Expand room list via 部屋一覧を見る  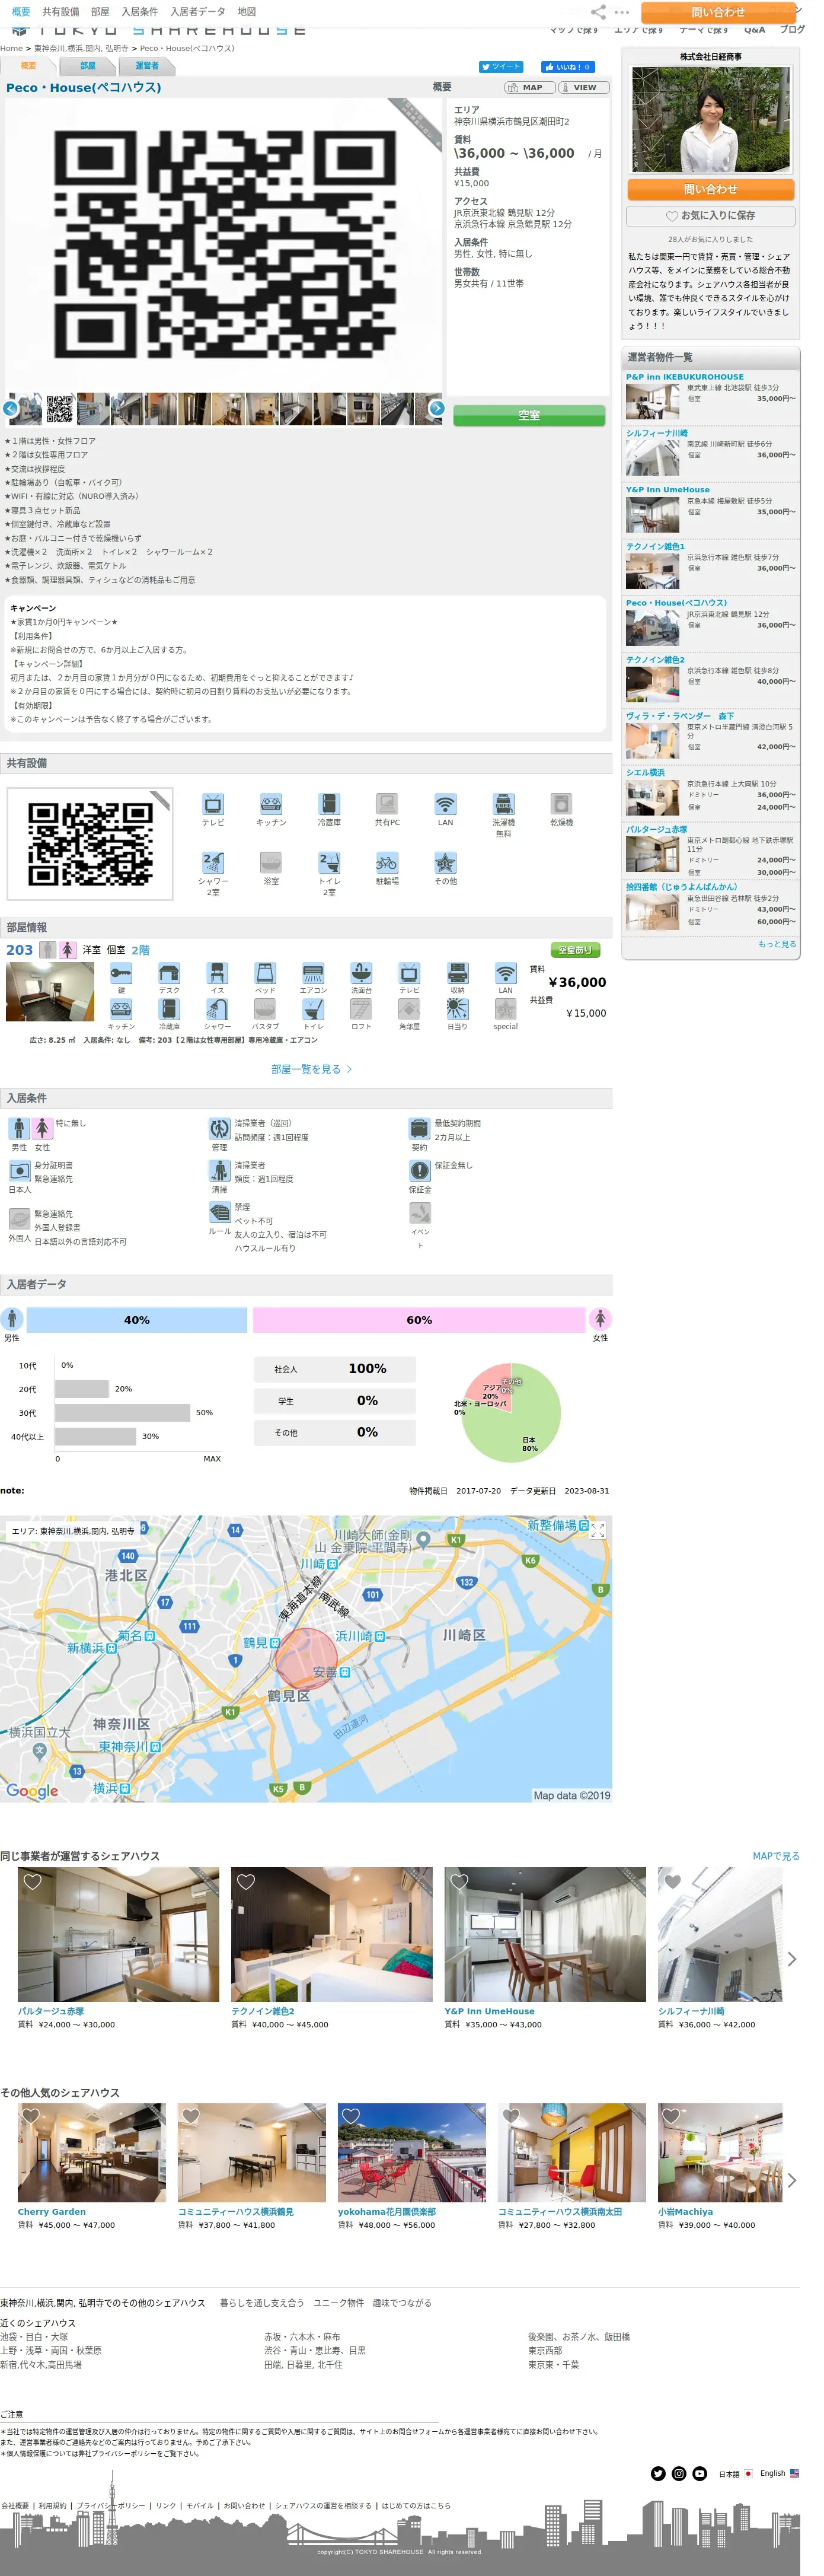311,1069
